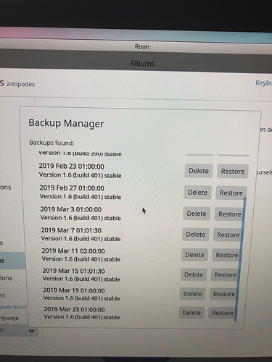This screenshot has height=362, width=272.
Task: Restore the 2019 Feb 23 backup
Action: tap(233, 172)
